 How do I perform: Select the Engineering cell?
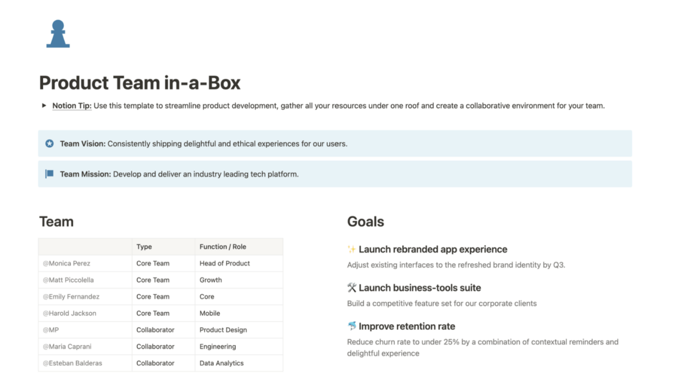click(239, 346)
